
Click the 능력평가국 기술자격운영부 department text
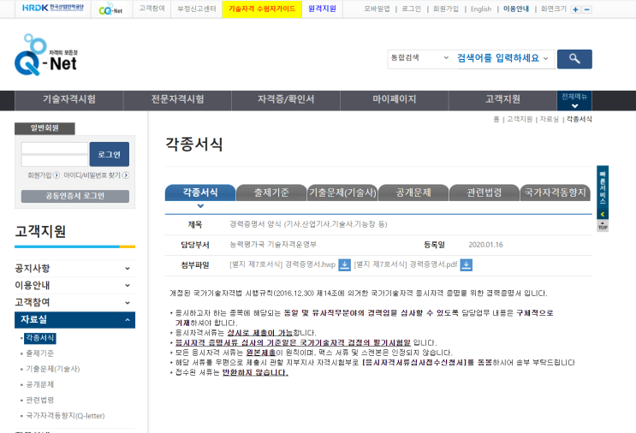pos(272,245)
